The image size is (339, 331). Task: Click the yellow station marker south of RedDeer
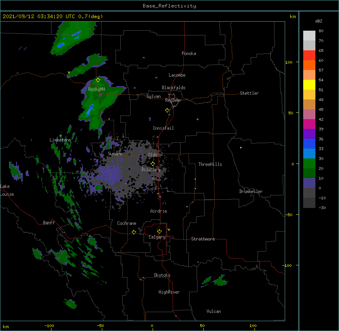(x=168, y=110)
